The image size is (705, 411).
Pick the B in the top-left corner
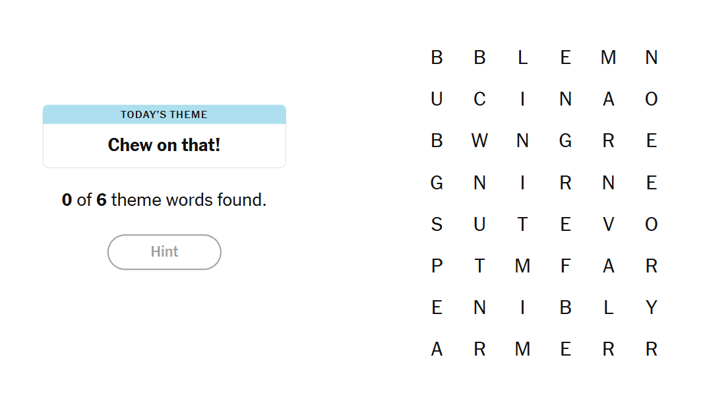click(437, 57)
